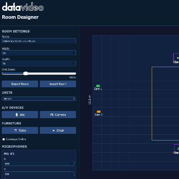The image size is (179, 179).
Task: Click the table icon on Table button
Action: click(16, 130)
